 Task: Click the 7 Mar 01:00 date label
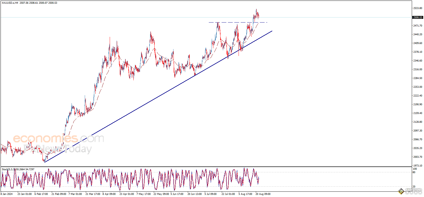[75, 194]
